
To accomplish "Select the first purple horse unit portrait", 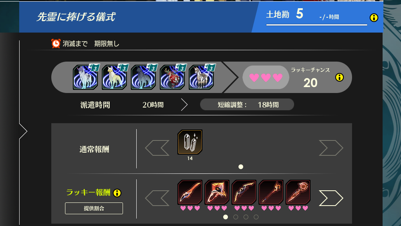I will [85, 77].
